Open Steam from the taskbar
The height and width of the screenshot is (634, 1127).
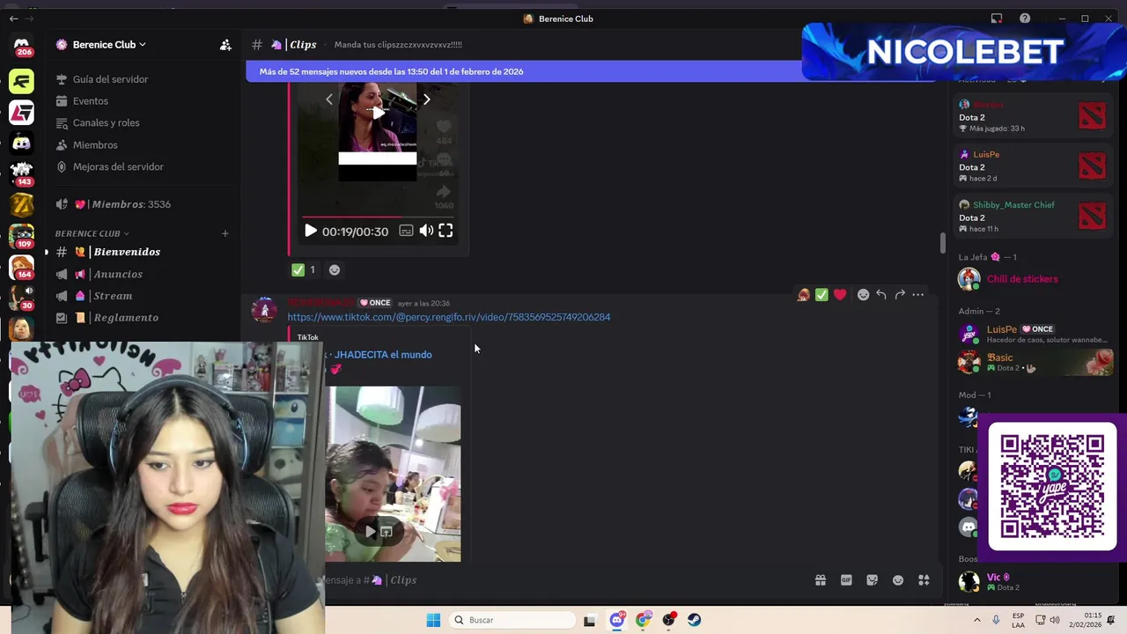tap(695, 620)
